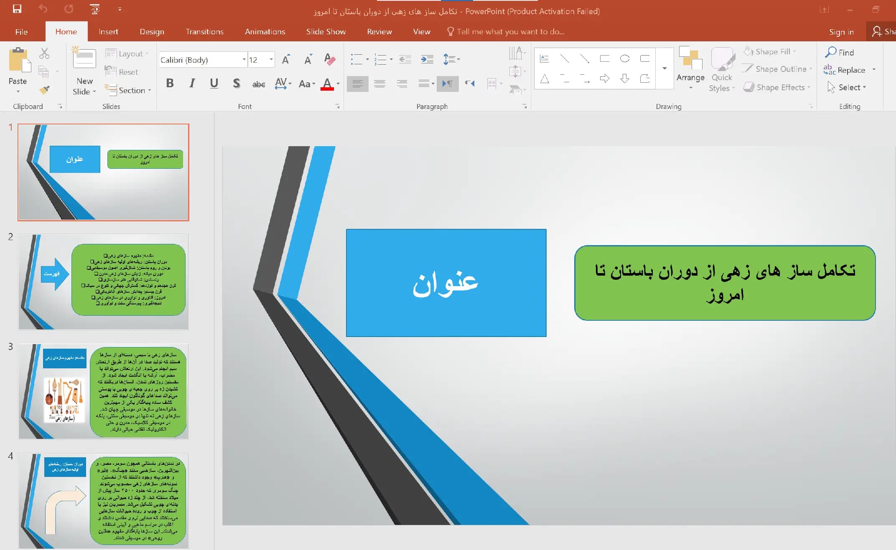Start slideshow from beginning icon in title bar
Screen dimensions: 896x550
click(x=95, y=9)
